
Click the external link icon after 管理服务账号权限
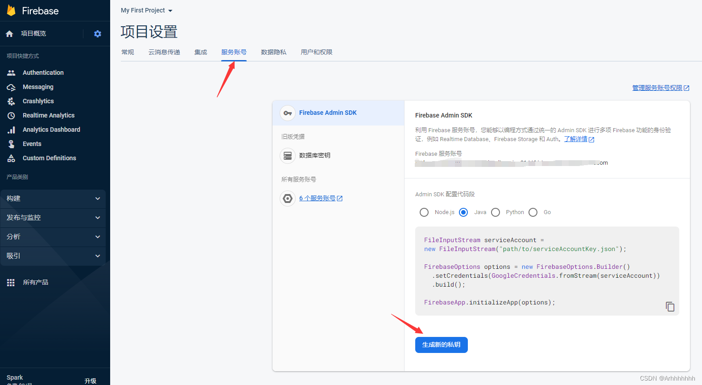pyautogui.click(x=686, y=88)
